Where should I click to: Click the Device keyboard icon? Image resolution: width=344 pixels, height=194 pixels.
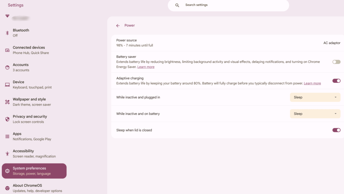(x=7, y=84)
